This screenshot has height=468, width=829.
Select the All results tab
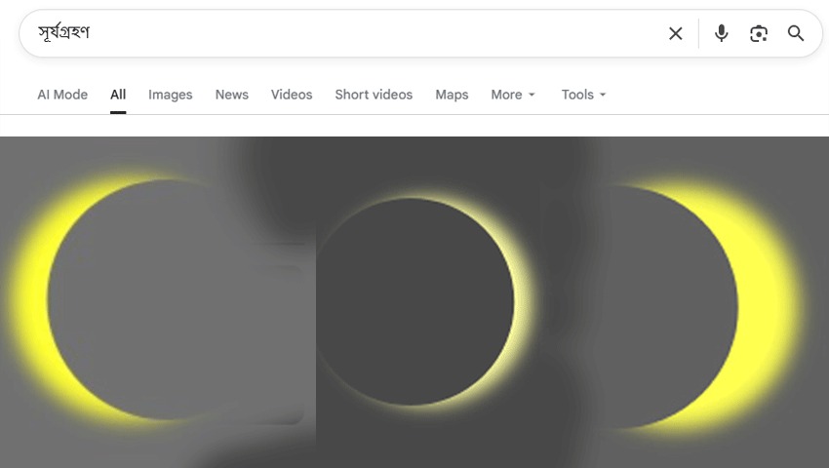(118, 95)
